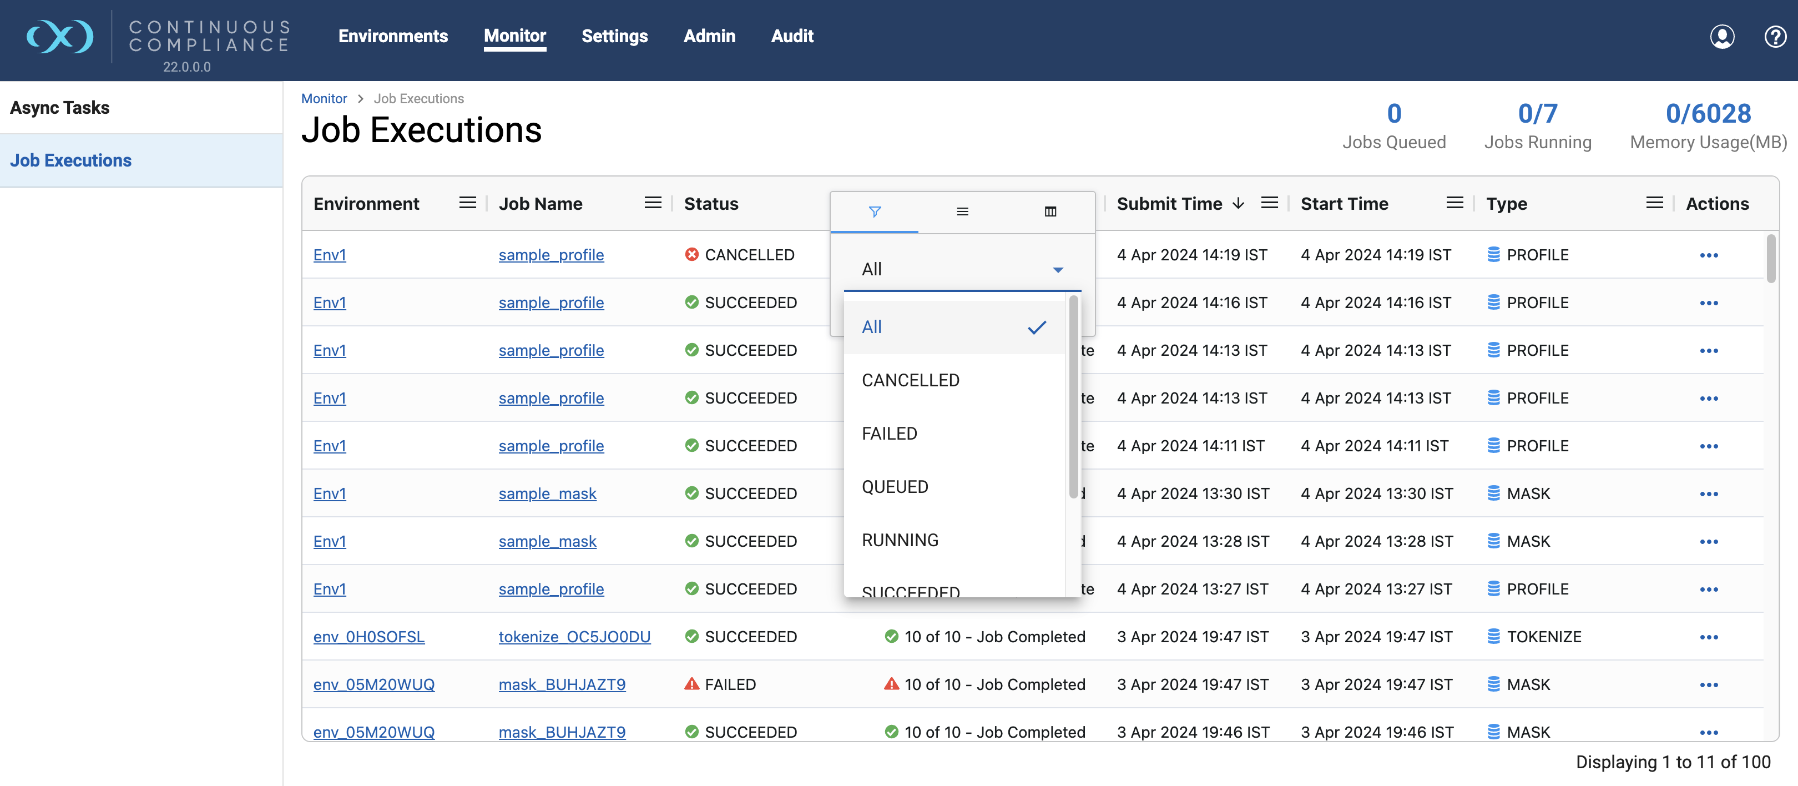This screenshot has height=786, width=1798.
Task: Open Start Time column menu icon
Action: coord(1454,203)
